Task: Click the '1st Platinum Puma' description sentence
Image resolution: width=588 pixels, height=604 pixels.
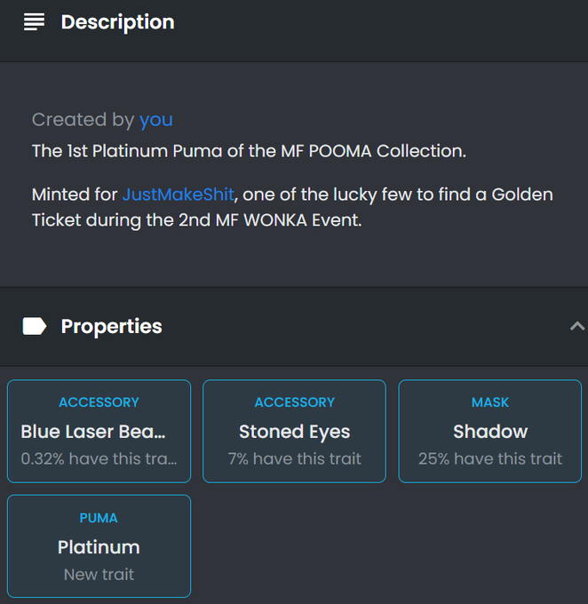Action: pyautogui.click(x=249, y=151)
